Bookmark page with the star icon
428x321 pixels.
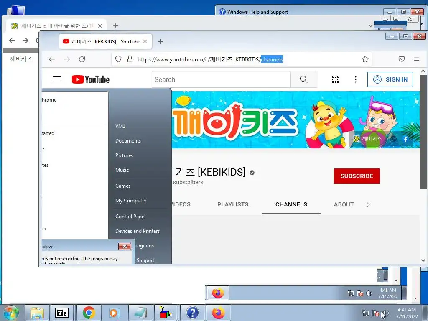(x=365, y=59)
